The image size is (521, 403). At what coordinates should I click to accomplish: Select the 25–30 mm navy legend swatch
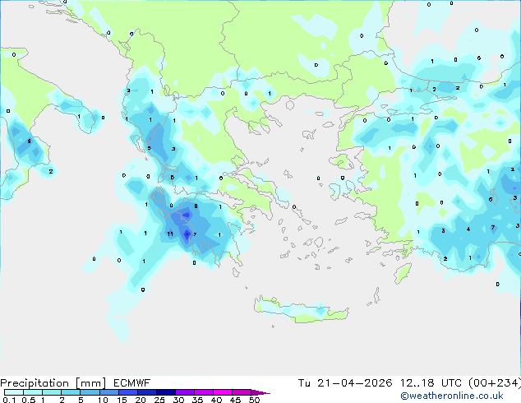(166, 392)
